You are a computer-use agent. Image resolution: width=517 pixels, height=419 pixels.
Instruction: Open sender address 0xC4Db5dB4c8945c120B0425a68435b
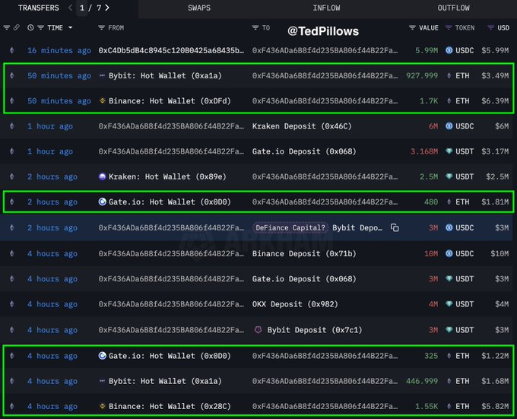tap(172, 50)
